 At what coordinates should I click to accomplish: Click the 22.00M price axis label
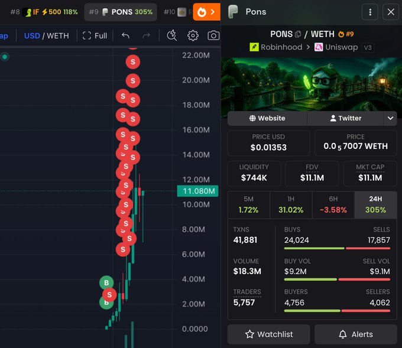coord(196,56)
